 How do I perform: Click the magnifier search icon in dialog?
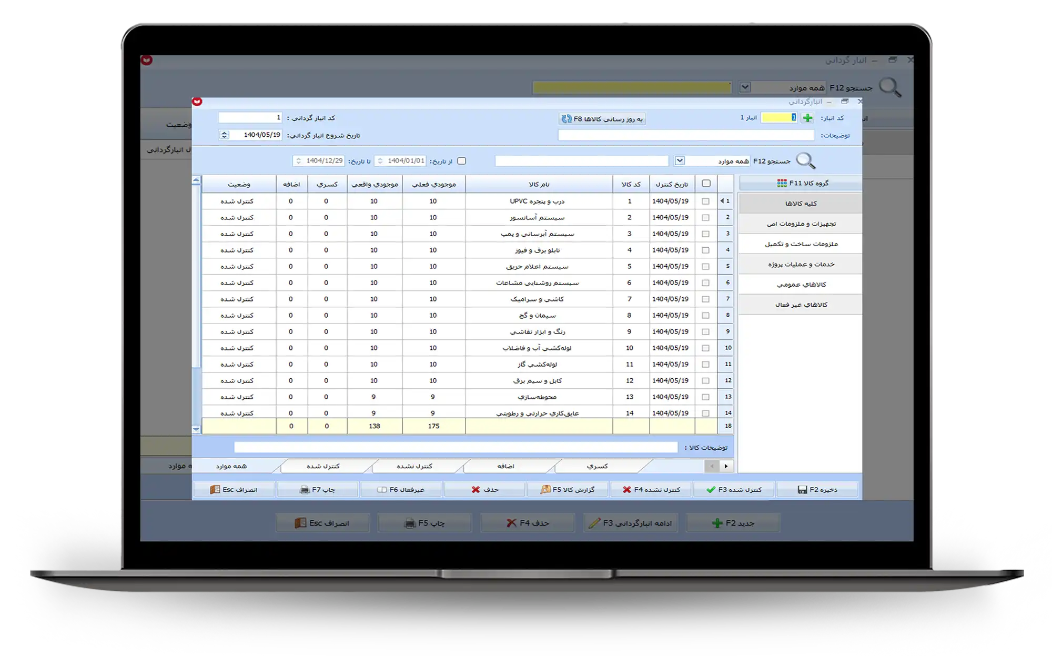pyautogui.click(x=805, y=160)
